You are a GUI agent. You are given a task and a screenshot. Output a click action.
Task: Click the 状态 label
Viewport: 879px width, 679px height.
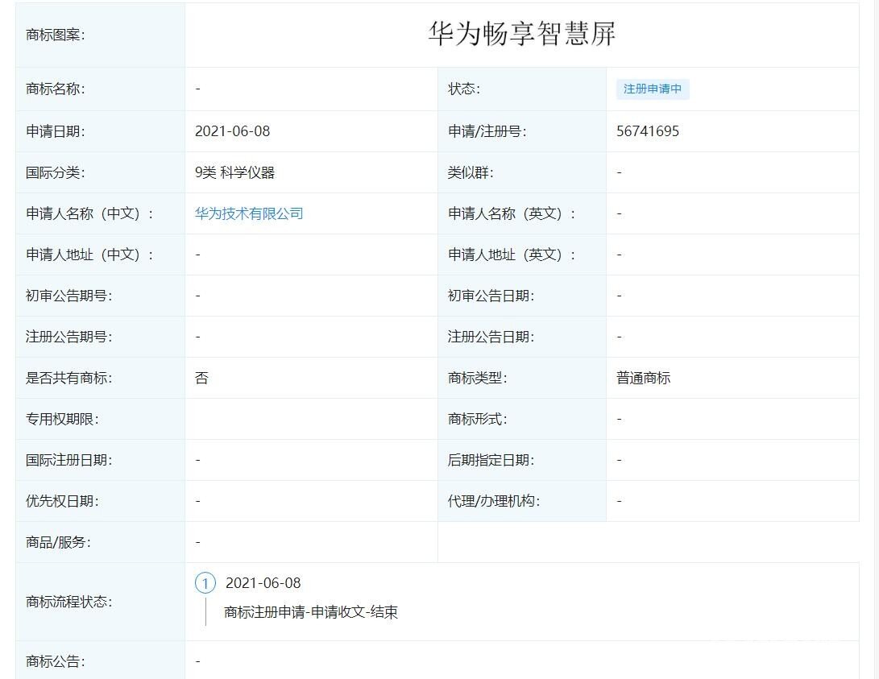tap(463, 89)
